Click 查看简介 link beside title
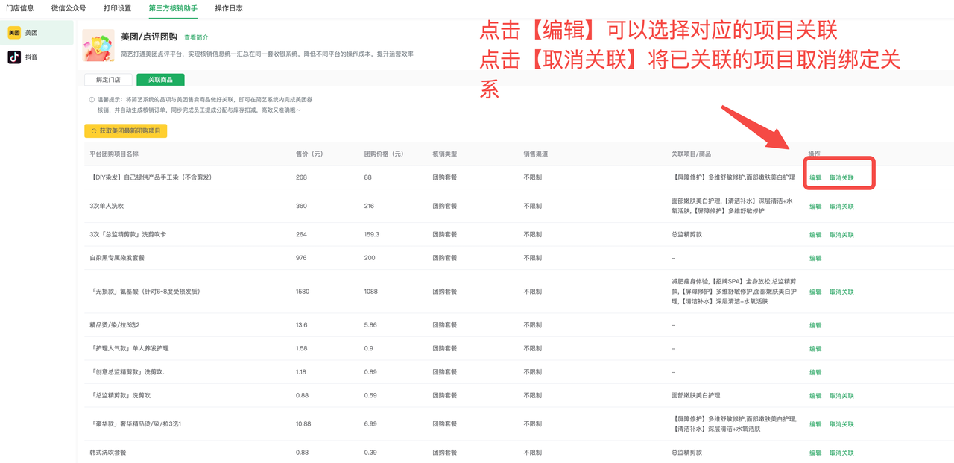Viewport: 954px width, 463px height. (x=196, y=37)
